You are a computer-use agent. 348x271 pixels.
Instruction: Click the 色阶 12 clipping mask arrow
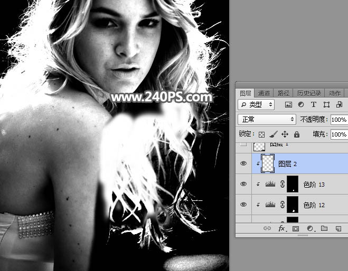coord(258,205)
